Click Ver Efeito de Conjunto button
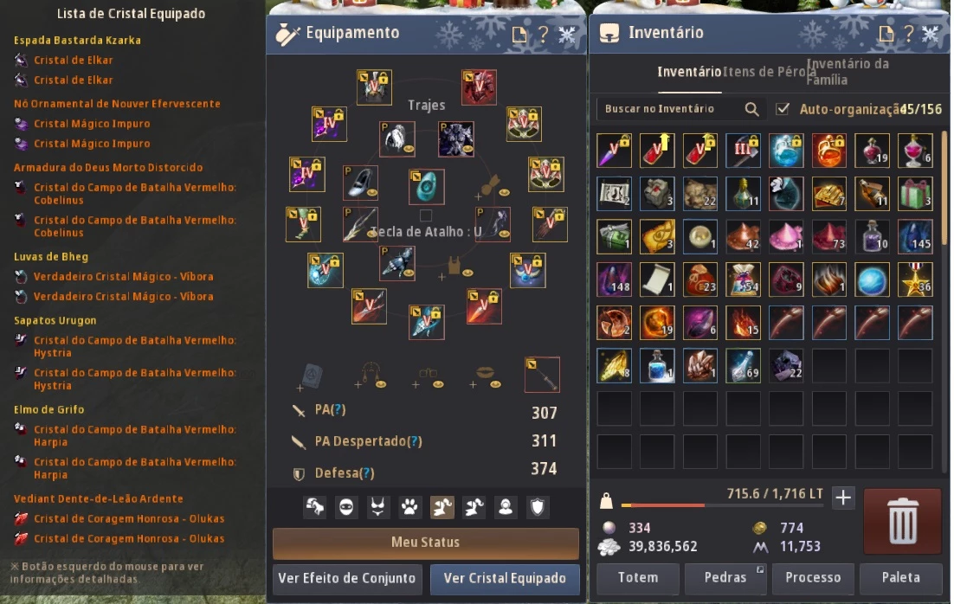954x604 pixels. point(347,578)
